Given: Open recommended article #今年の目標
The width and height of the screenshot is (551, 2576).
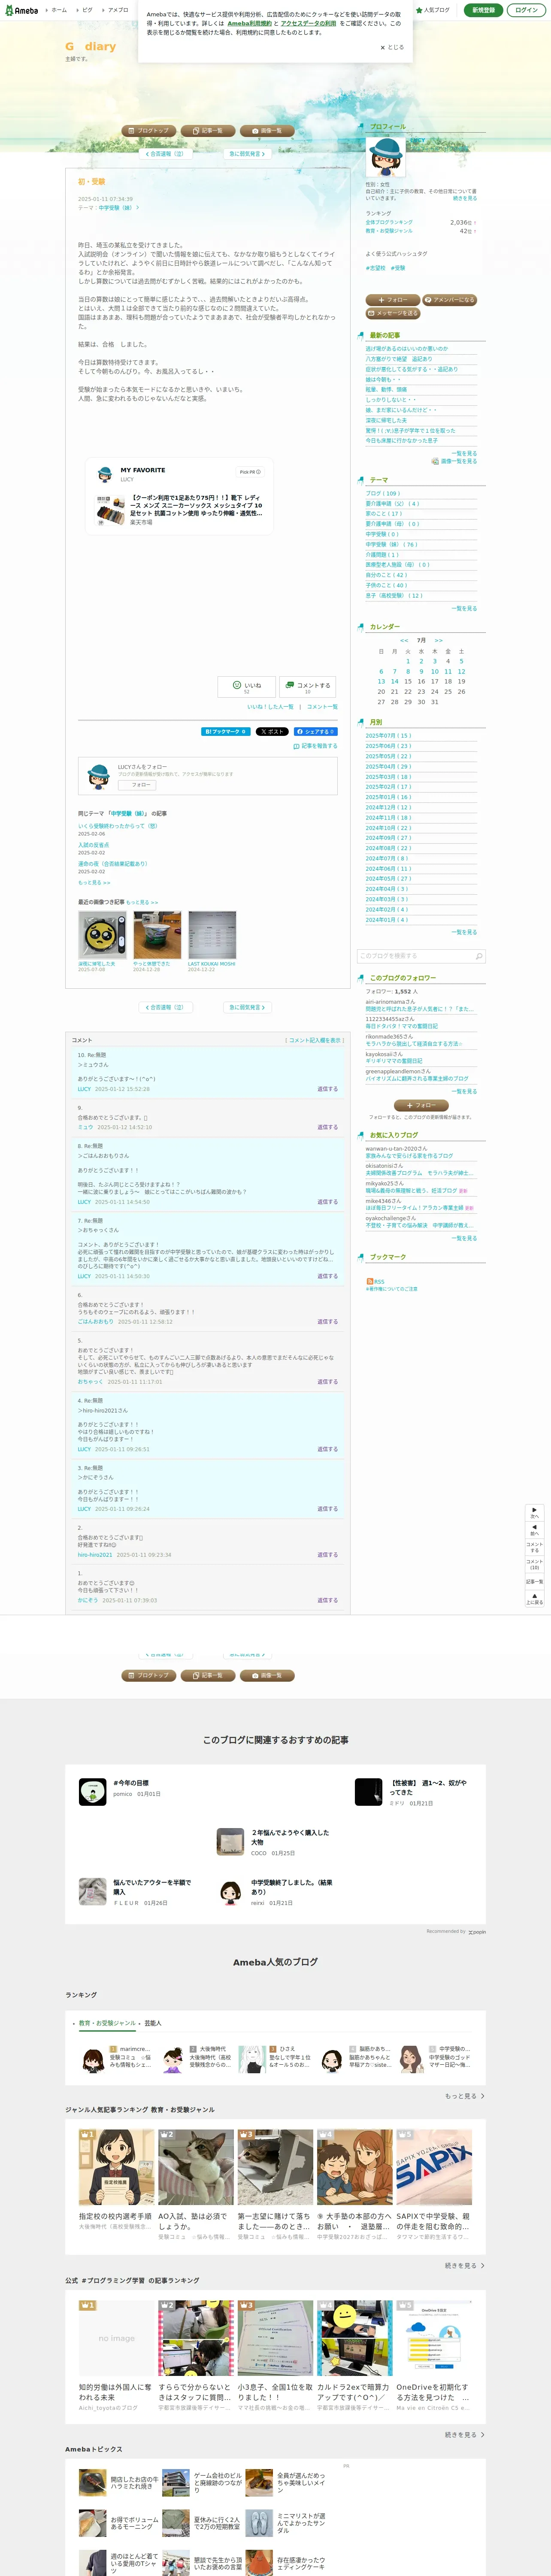Looking at the screenshot, I should click(x=131, y=1782).
